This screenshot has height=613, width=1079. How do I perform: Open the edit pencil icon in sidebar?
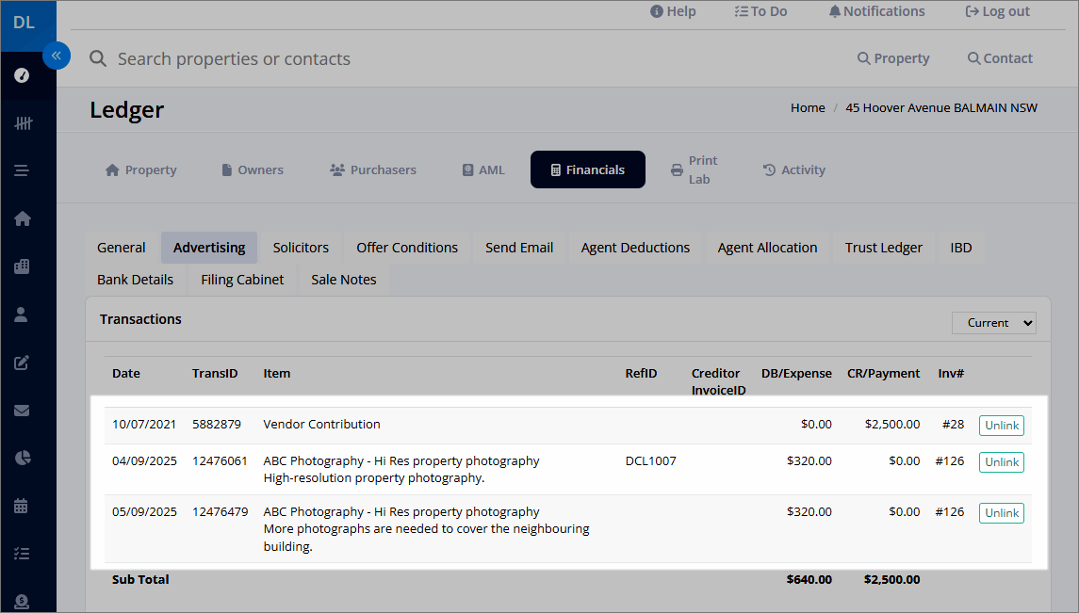click(x=22, y=363)
